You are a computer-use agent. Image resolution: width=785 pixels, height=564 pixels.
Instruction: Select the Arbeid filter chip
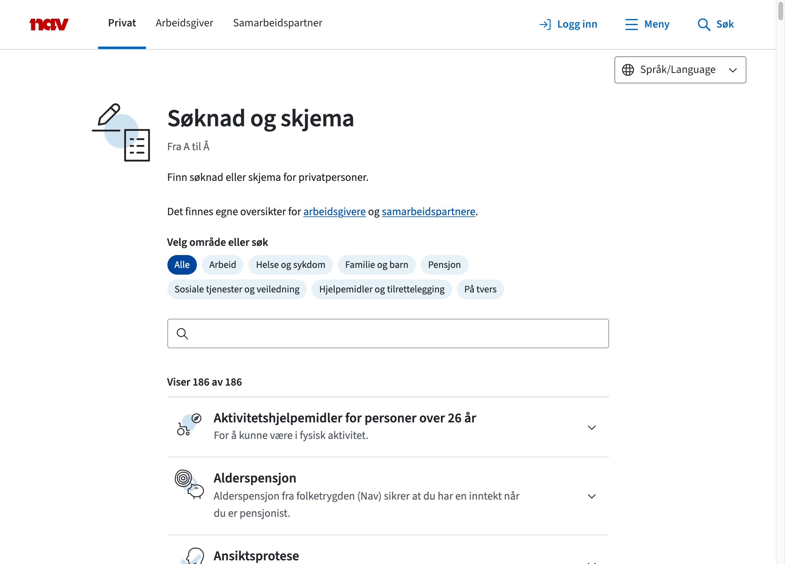point(223,265)
